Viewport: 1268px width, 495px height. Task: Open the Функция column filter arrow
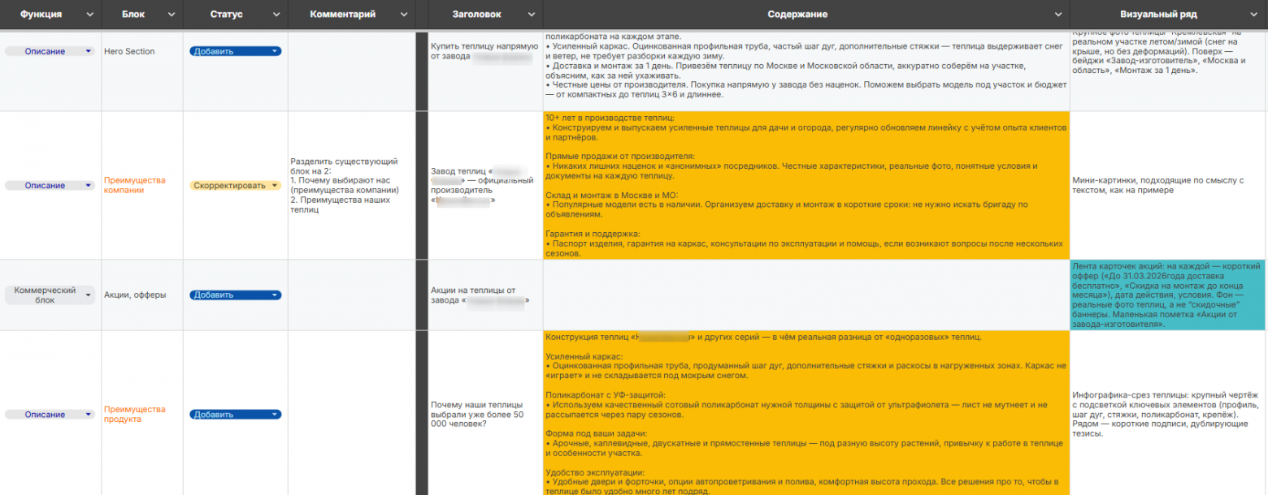tap(88, 15)
